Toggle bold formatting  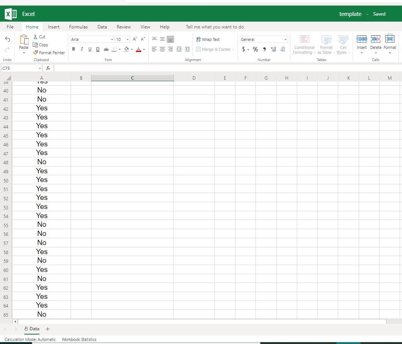[x=74, y=49]
